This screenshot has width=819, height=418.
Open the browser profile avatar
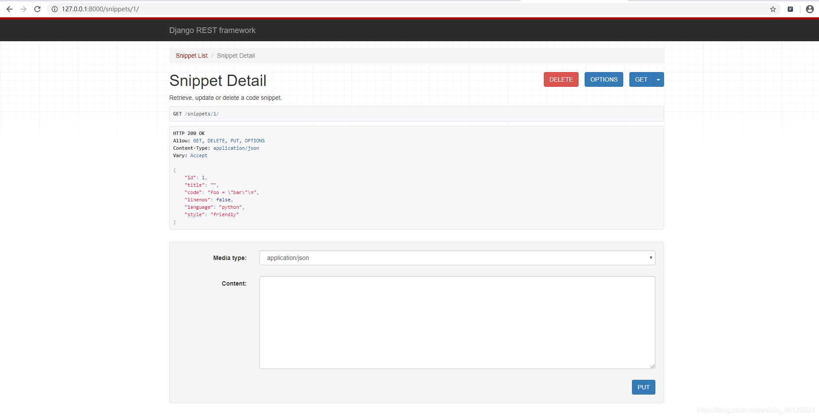point(810,9)
